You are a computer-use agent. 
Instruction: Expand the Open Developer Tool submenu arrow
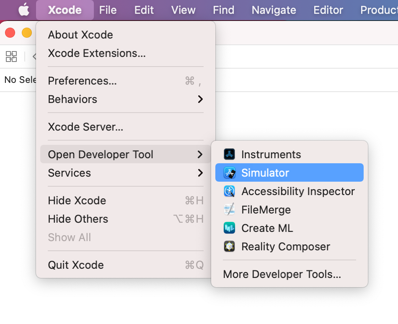click(200, 154)
